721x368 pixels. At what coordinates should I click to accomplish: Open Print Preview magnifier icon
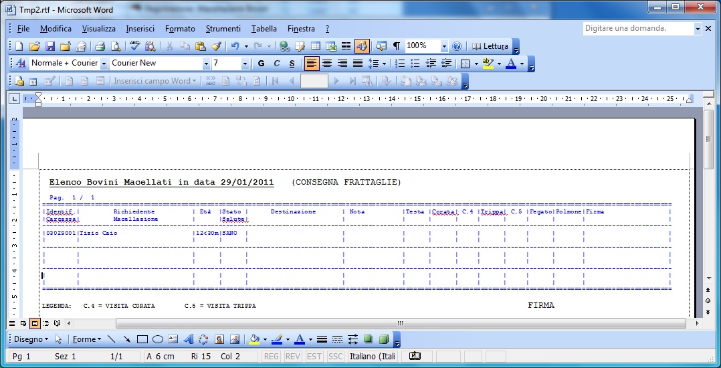tap(116, 46)
